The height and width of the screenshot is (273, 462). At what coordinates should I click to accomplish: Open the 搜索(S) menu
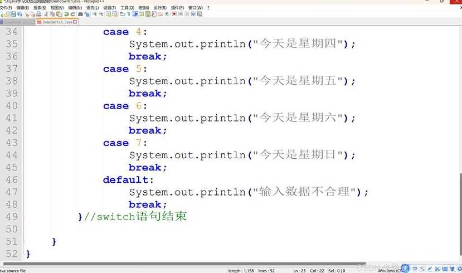tap(40, 8)
